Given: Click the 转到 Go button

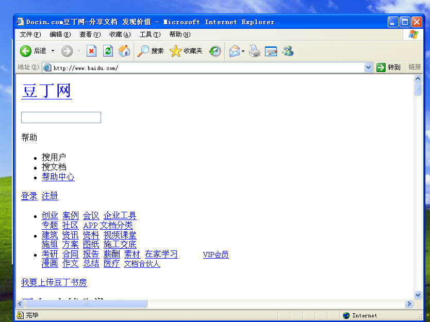Looking at the screenshot, I should [x=389, y=67].
